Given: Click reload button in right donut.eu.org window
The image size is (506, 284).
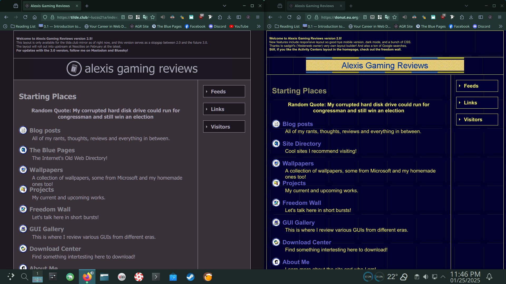Looking at the screenshot, I should click(289, 17).
